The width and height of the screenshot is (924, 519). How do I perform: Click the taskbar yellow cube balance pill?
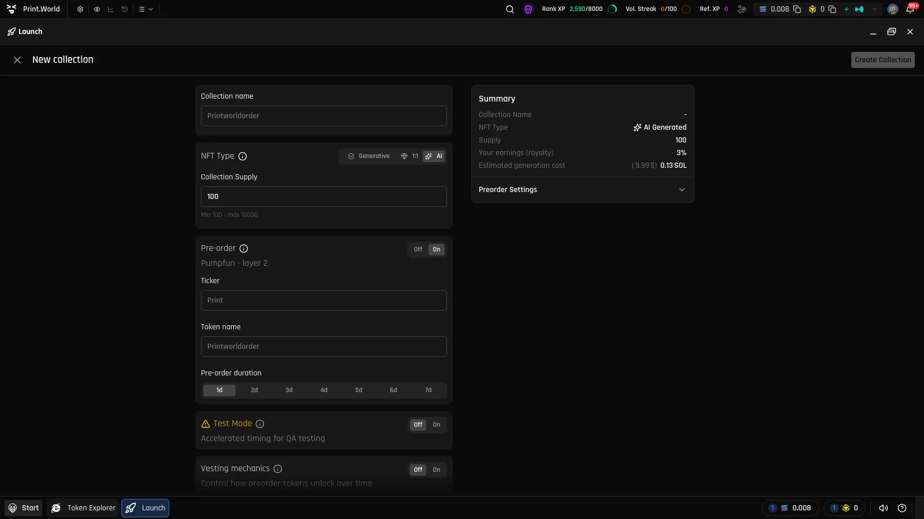tap(844, 508)
